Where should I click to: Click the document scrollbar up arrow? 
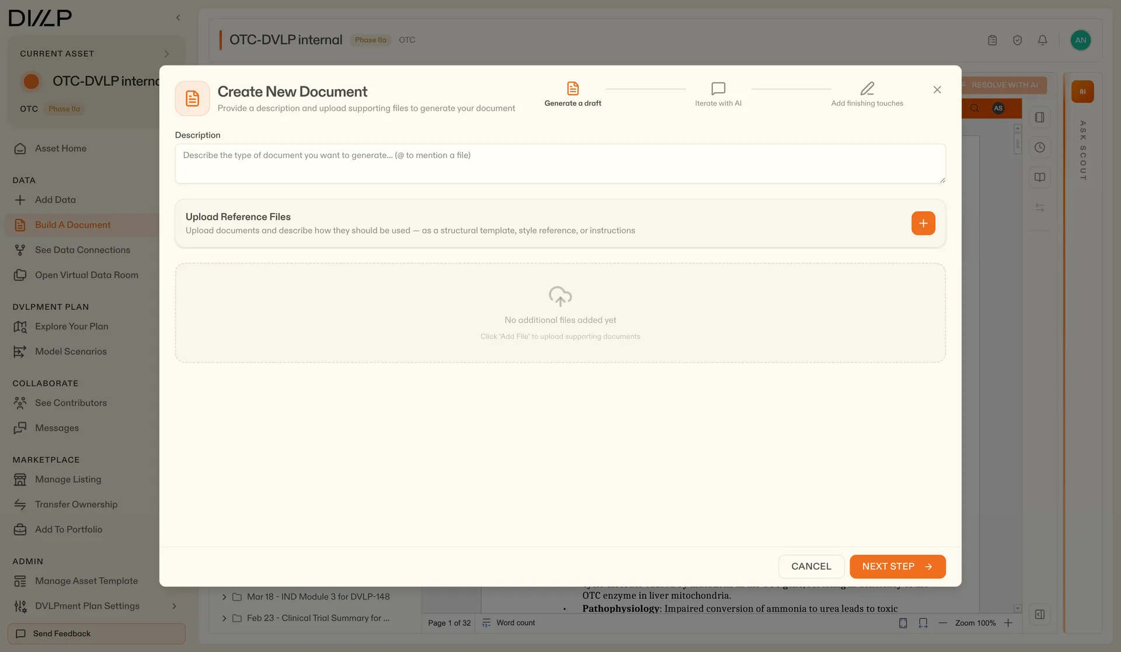pos(1018,128)
